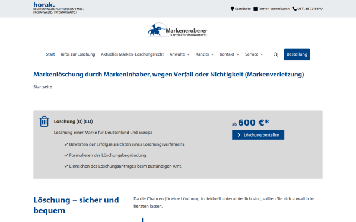Click text Löschung einer Marke für Deutschland und Europa

click(103, 133)
